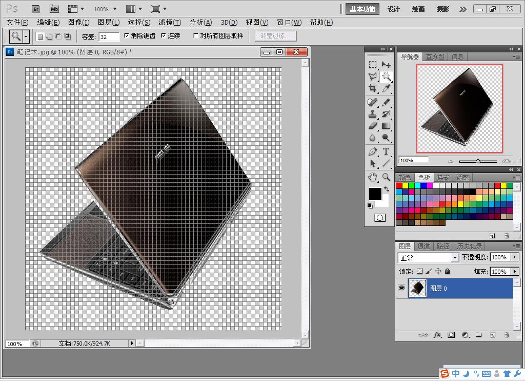Click the 基本功能 workspace button

pos(362,9)
